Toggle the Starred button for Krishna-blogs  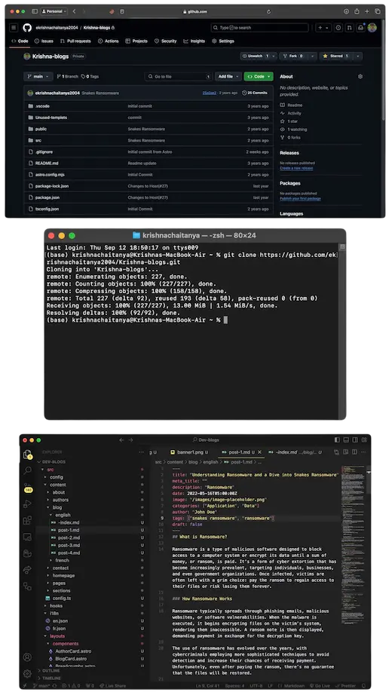click(x=335, y=57)
